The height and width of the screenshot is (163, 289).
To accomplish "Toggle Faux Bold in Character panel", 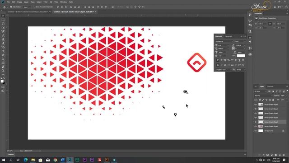I will pyautogui.click(x=218, y=60).
